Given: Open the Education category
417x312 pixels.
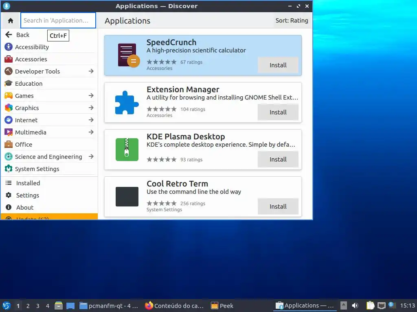Looking at the screenshot, I should (49, 84).
